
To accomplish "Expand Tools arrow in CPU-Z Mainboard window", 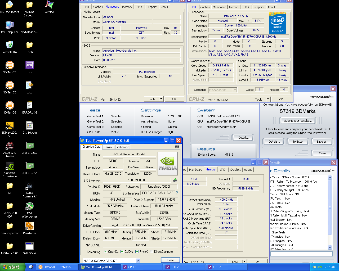I will (161, 99).
